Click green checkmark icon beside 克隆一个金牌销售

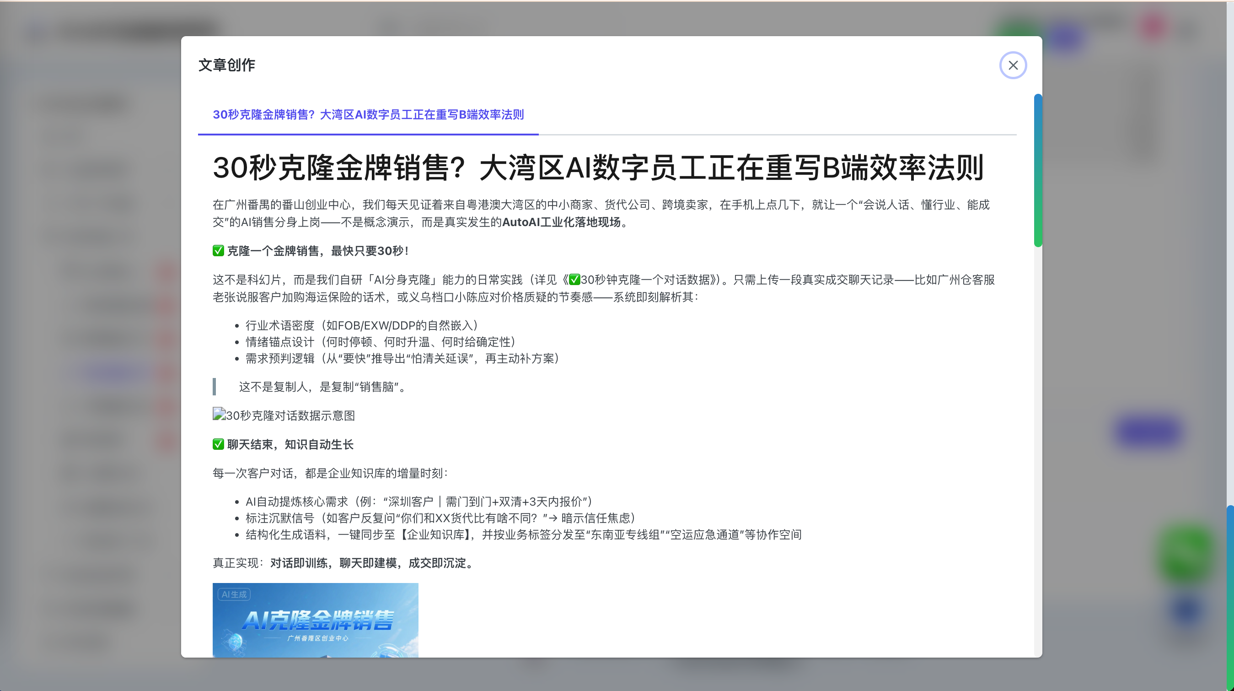(x=219, y=251)
